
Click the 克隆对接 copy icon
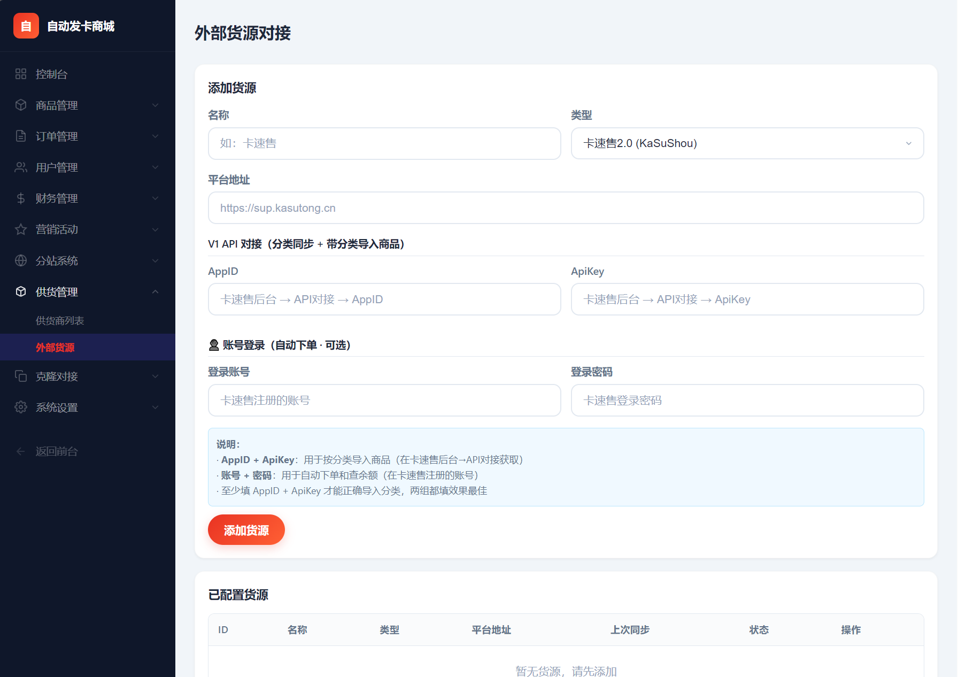pyautogui.click(x=21, y=376)
